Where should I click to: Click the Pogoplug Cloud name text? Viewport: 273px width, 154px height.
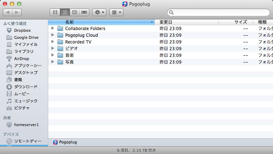pos(82,35)
